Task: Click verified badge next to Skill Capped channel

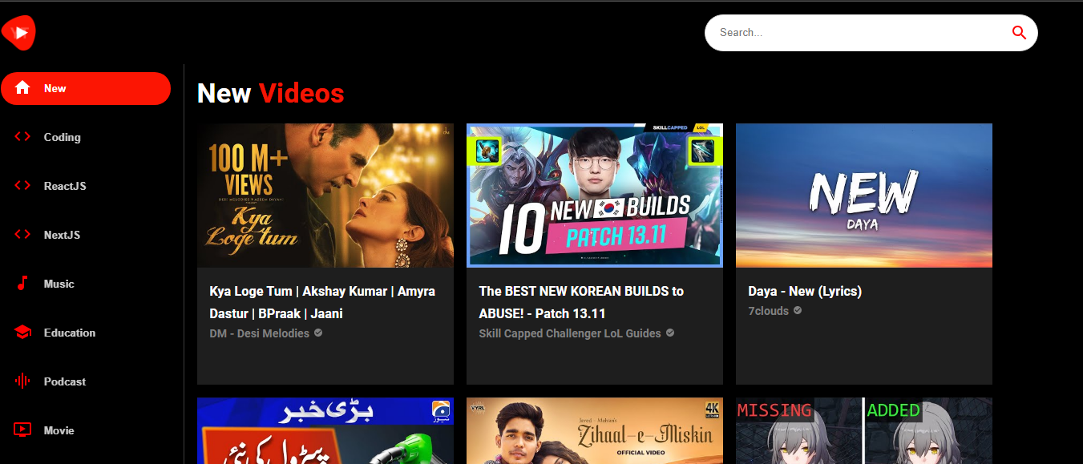Action: [670, 333]
